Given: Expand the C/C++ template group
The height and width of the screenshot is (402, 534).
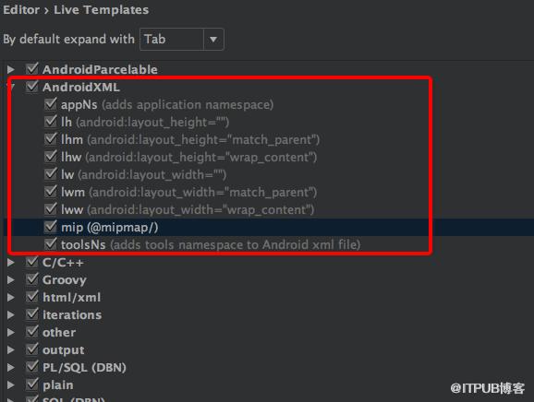Looking at the screenshot, I should (11, 263).
